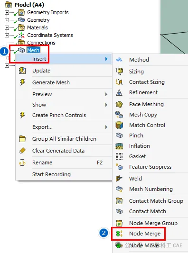This screenshot has height=253, width=188.
Task: Click the Create Pinch Controls lightning icon
Action: tap(22, 115)
